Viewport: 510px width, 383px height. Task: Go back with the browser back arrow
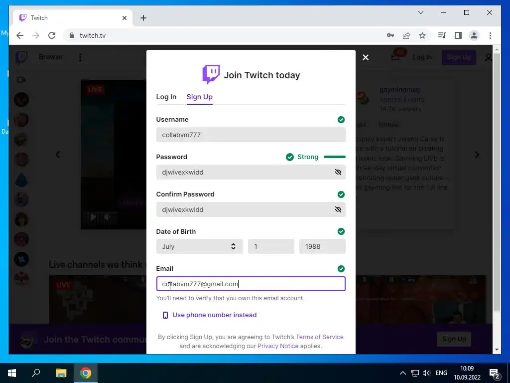click(20, 35)
